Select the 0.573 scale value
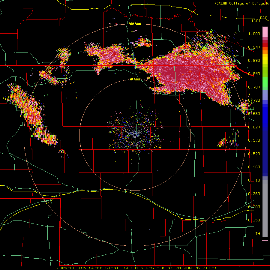 (254, 140)
